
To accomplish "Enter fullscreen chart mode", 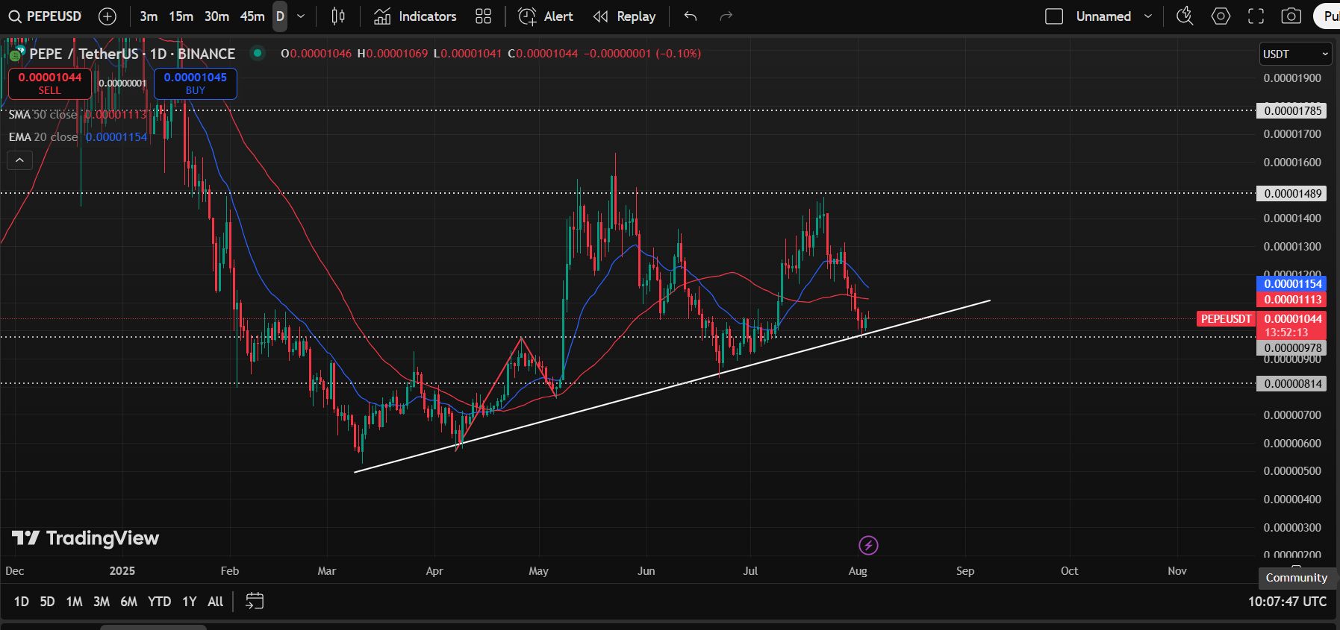I will click(x=1256, y=16).
